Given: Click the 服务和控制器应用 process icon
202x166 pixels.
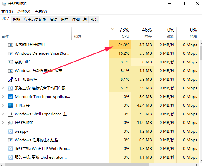Looking at the screenshot, I should click(11, 45).
